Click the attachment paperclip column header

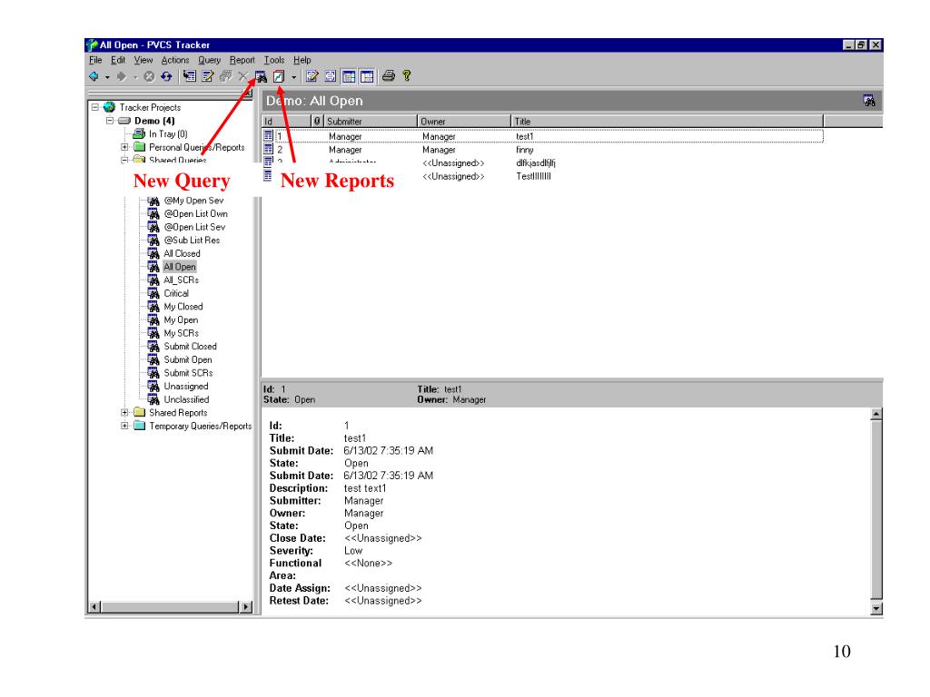click(x=318, y=121)
